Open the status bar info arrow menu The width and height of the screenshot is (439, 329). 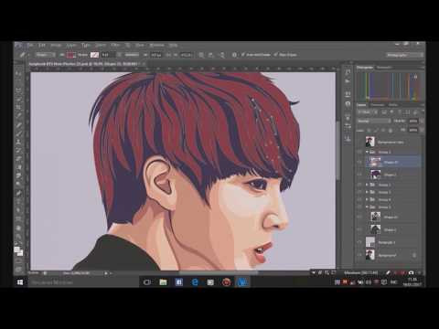[106, 273]
